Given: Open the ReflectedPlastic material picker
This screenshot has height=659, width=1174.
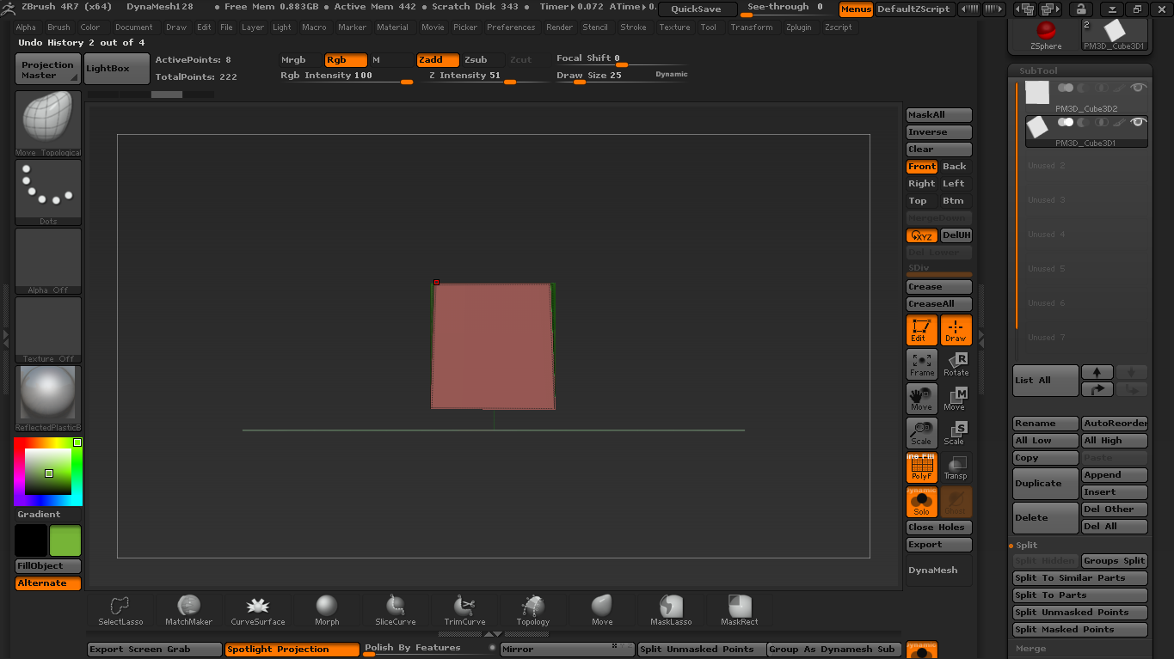Looking at the screenshot, I should coord(48,399).
